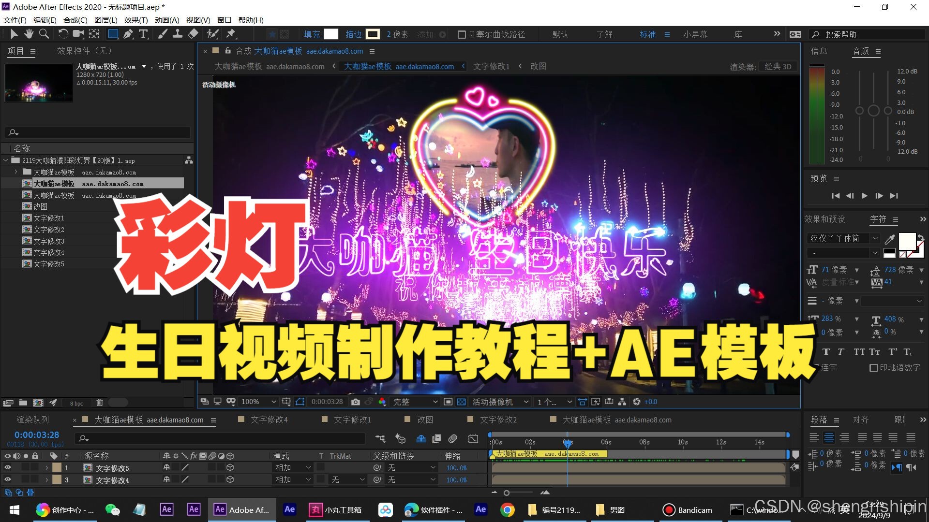The image size is (929, 522).
Task: Select the Rectangle shape tool
Action: (x=113, y=34)
